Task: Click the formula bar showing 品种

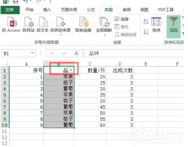Action: (133, 53)
